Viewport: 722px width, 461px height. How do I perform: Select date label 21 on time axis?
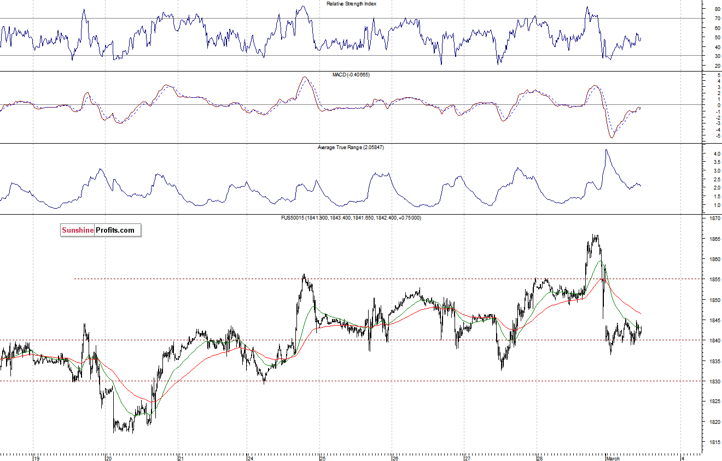point(182,458)
